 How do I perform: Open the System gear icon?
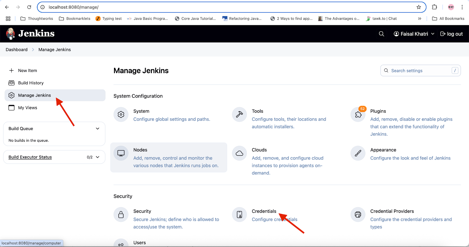[121, 114]
